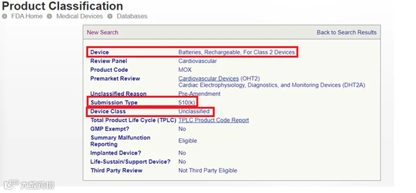Image resolution: width=416 pixels, height=193 pixels.
Task: Click the 'Unclassified Reason' label
Action: [118, 94]
